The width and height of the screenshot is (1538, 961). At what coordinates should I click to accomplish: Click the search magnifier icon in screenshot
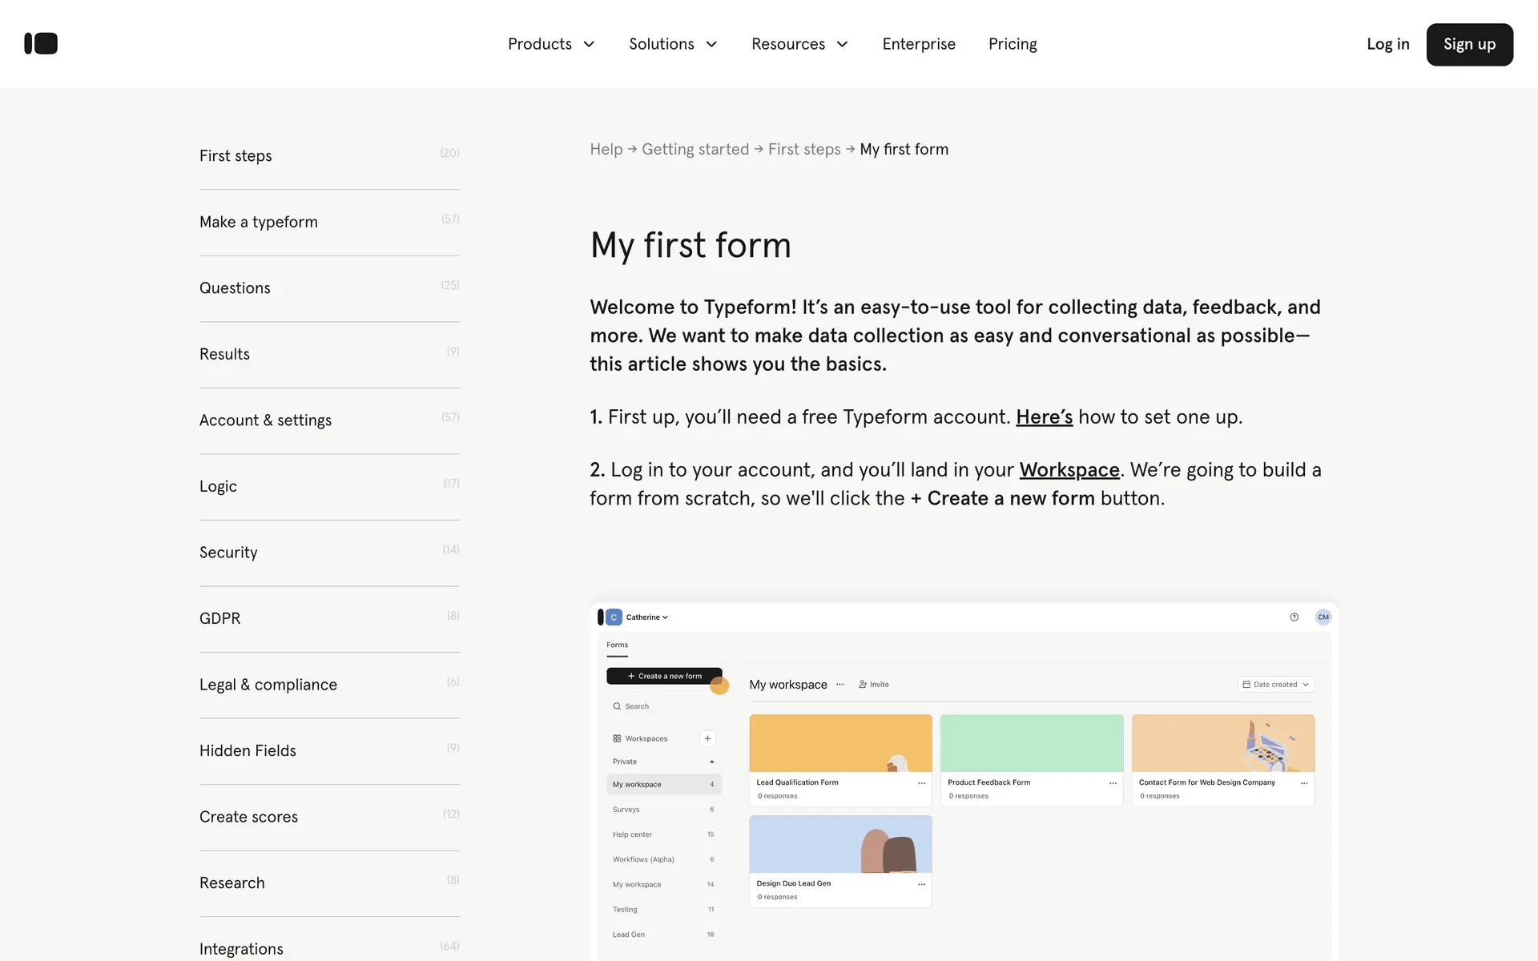pyautogui.click(x=617, y=706)
